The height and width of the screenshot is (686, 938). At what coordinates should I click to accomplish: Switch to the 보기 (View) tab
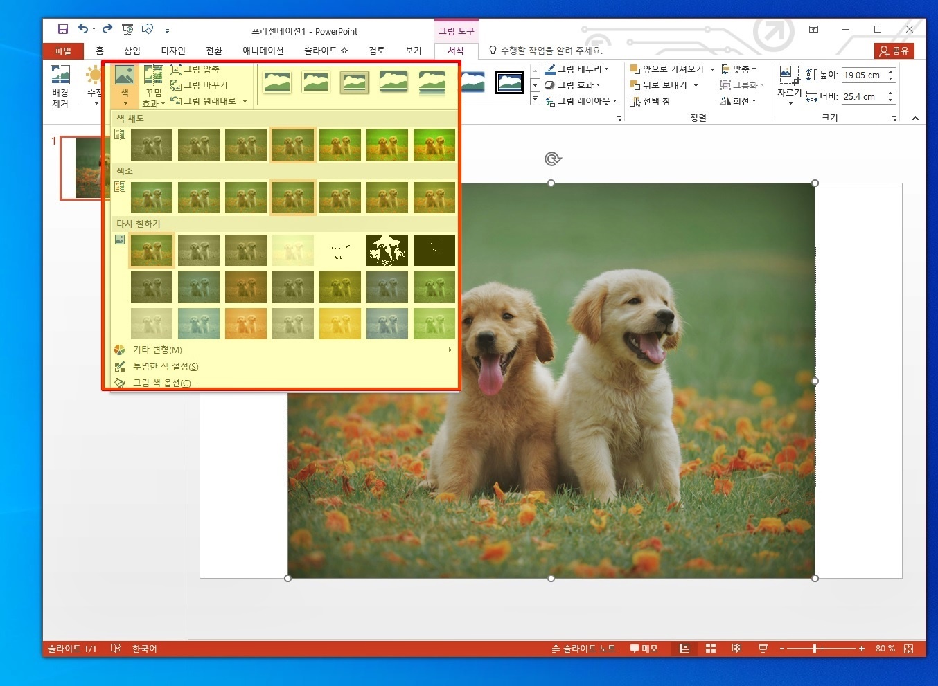414,51
